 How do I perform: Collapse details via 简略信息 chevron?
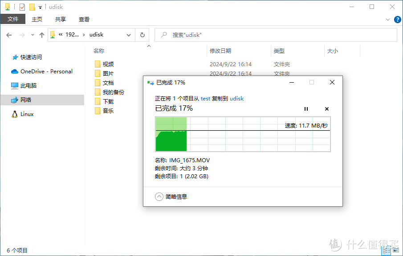point(159,197)
